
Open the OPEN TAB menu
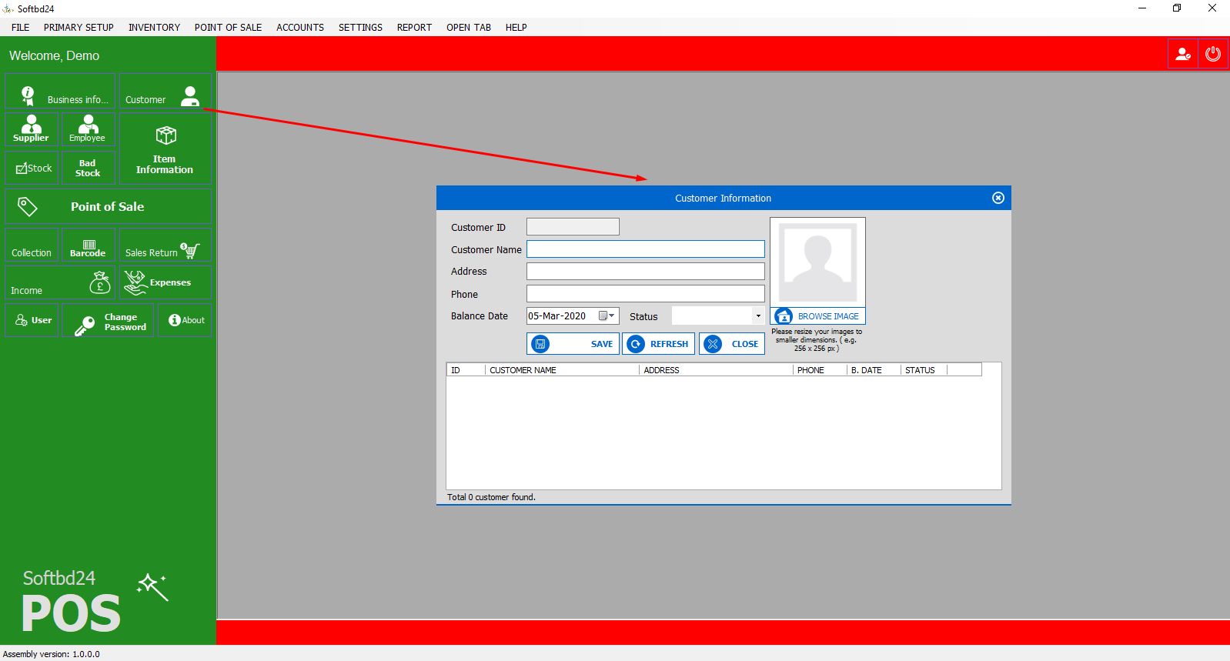pyautogui.click(x=469, y=27)
